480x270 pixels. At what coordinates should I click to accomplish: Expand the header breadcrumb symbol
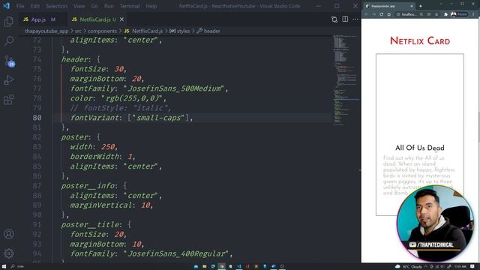pos(208,31)
